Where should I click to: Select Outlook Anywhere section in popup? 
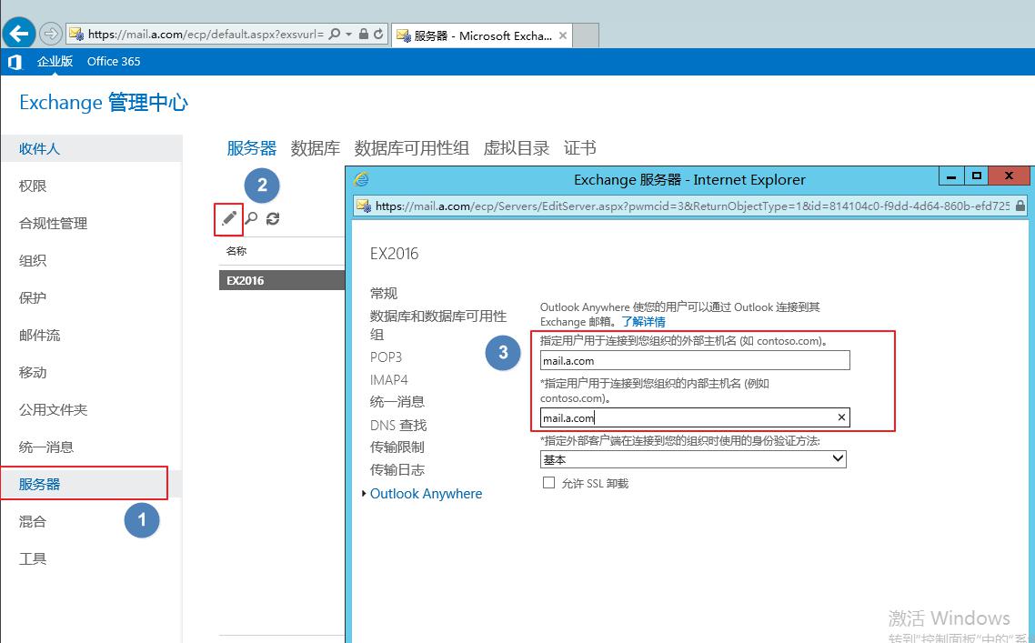[x=426, y=494]
